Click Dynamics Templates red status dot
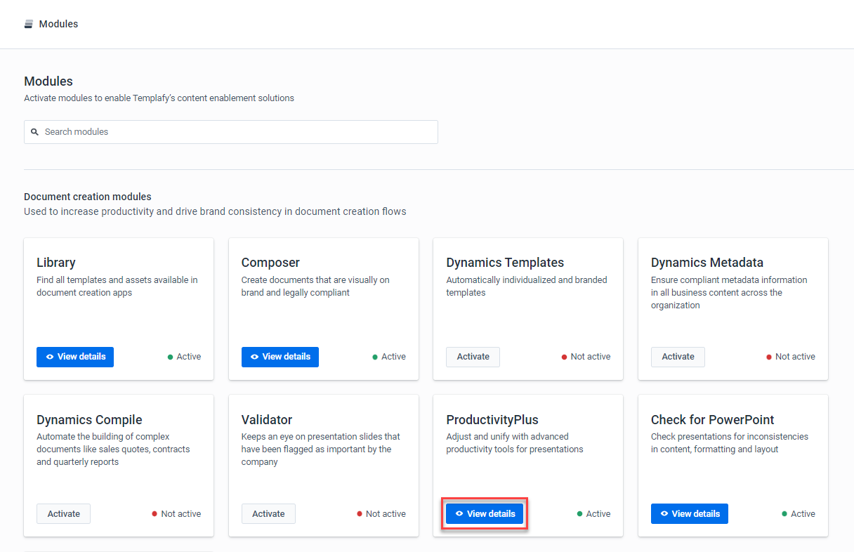854x552 pixels. tap(564, 357)
